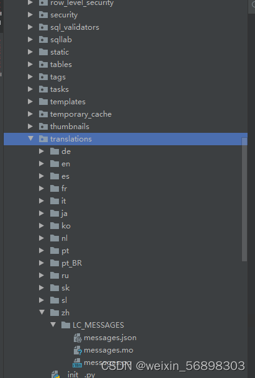Image resolution: width=255 pixels, height=378 pixels.
Task: Select the messages.json file
Action: [x=110, y=338]
